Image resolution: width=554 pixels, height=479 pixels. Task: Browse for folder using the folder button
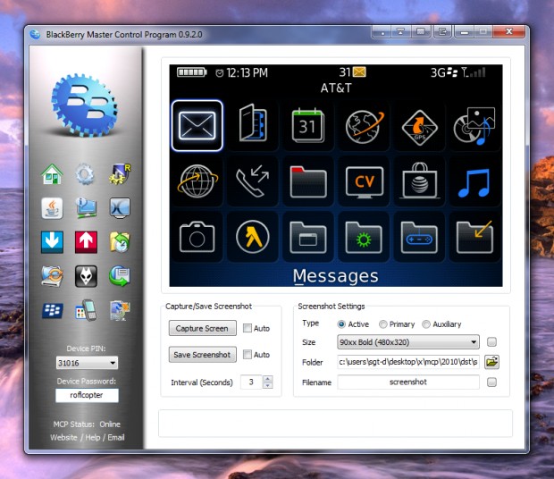[491, 362]
